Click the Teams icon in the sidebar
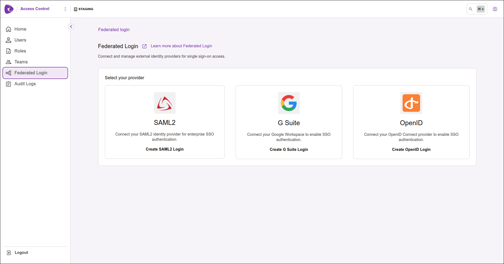 tap(8, 62)
